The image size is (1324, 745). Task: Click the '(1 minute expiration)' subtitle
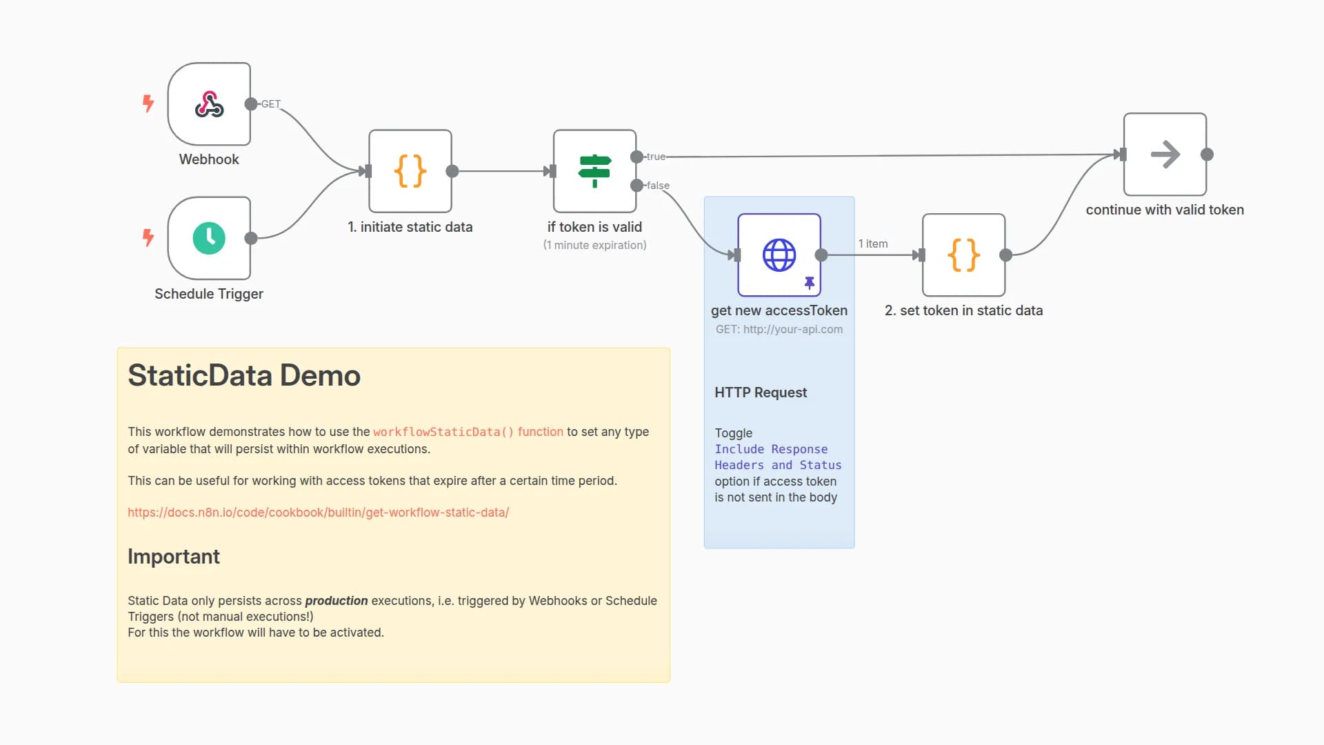[594, 245]
